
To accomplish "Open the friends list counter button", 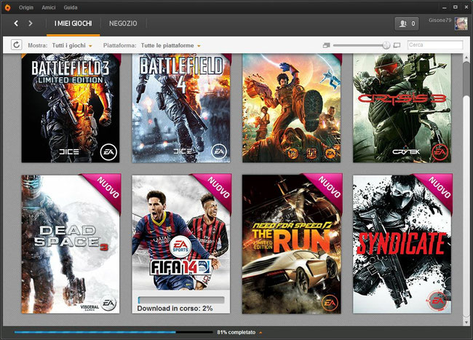I will click(x=406, y=23).
